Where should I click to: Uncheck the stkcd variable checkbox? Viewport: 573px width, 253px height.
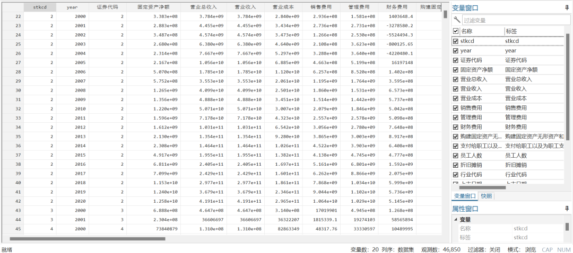(455, 41)
